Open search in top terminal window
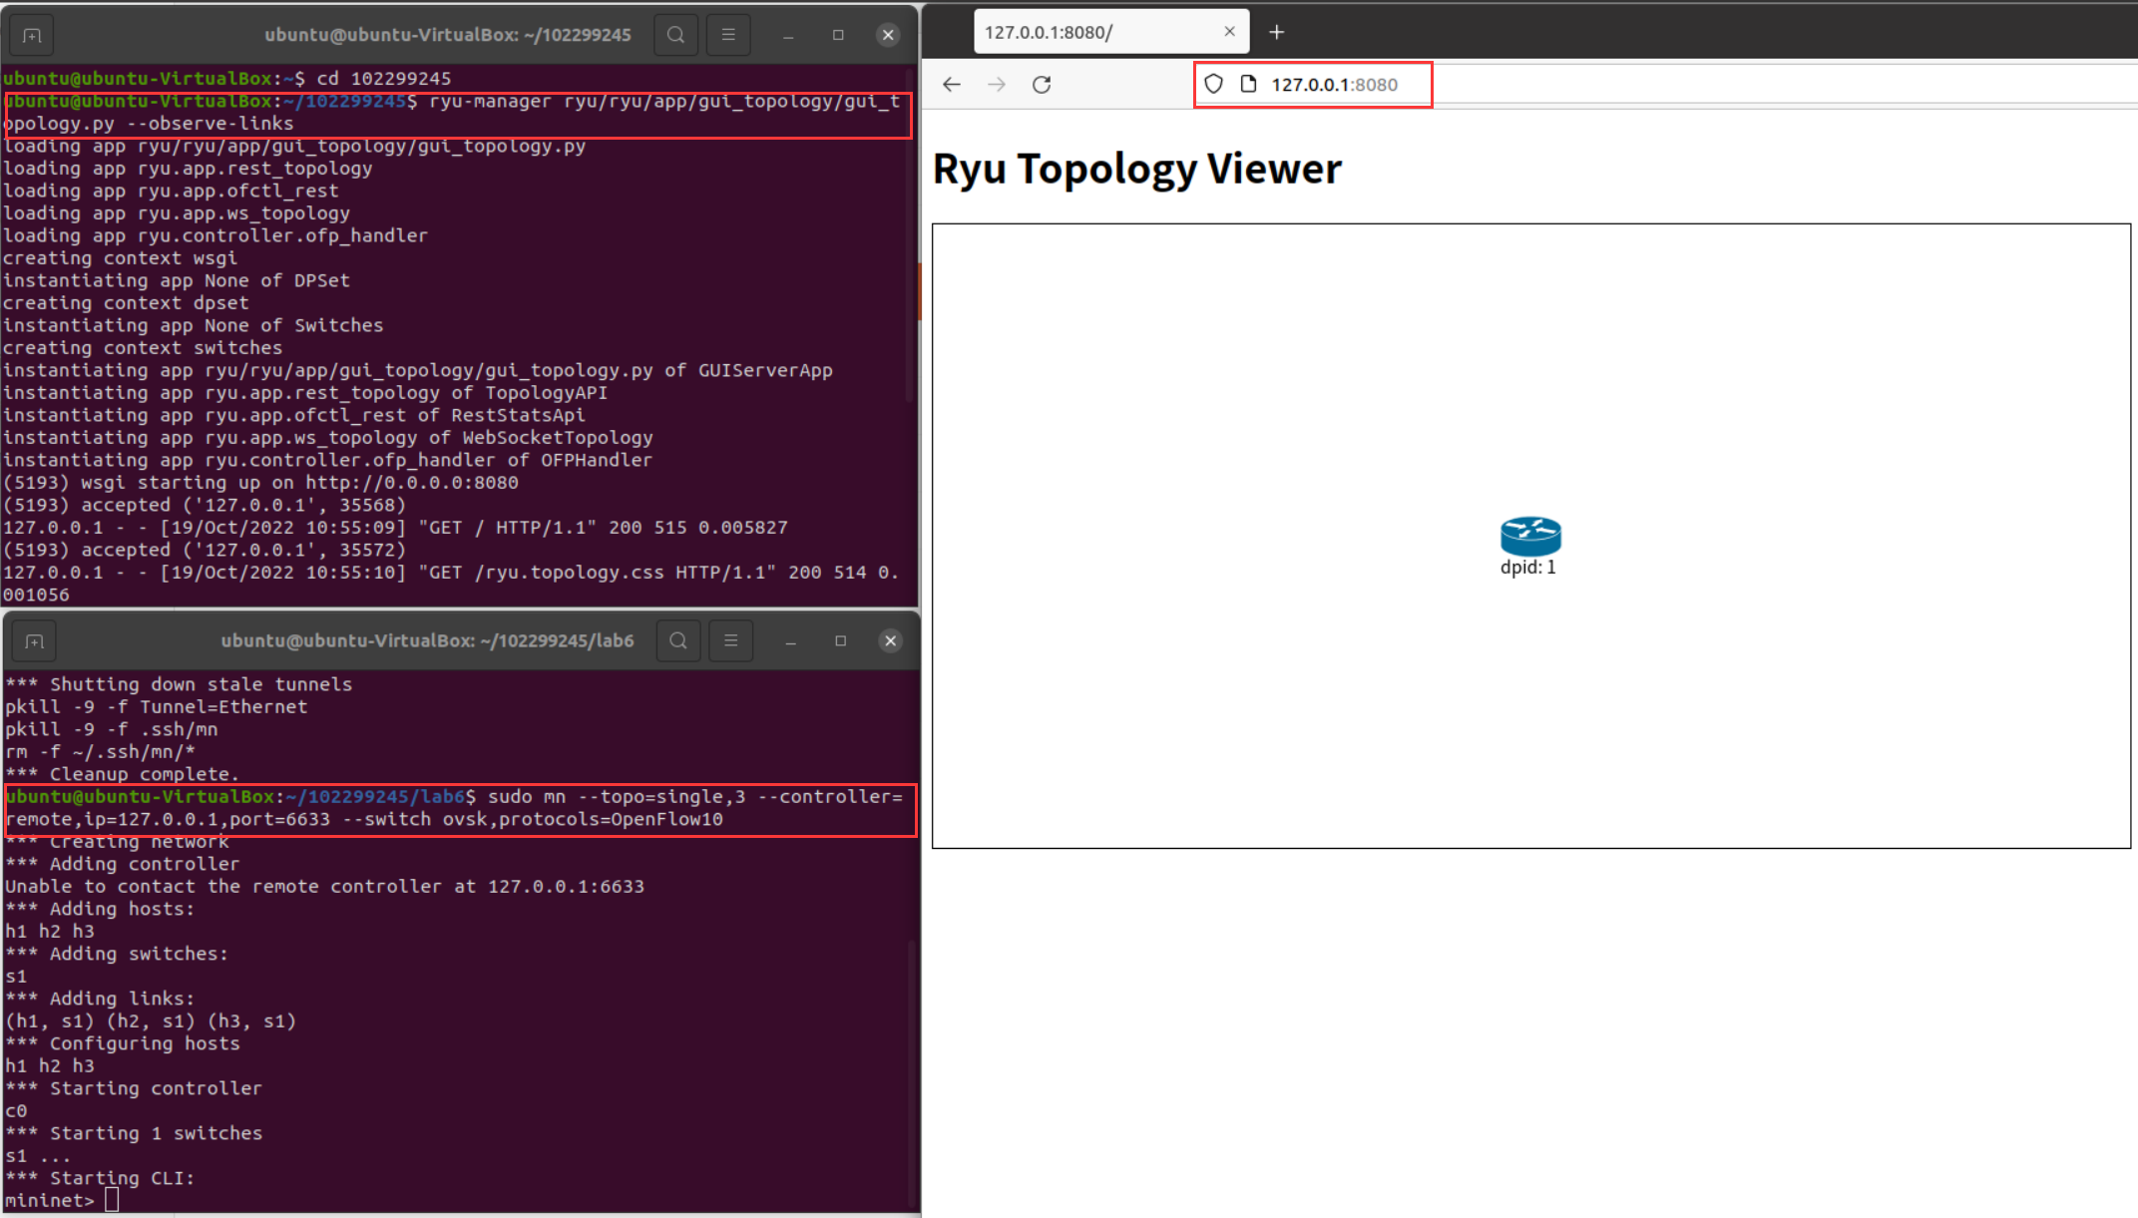Screen dimensions: 2138x1218 (x=675, y=35)
